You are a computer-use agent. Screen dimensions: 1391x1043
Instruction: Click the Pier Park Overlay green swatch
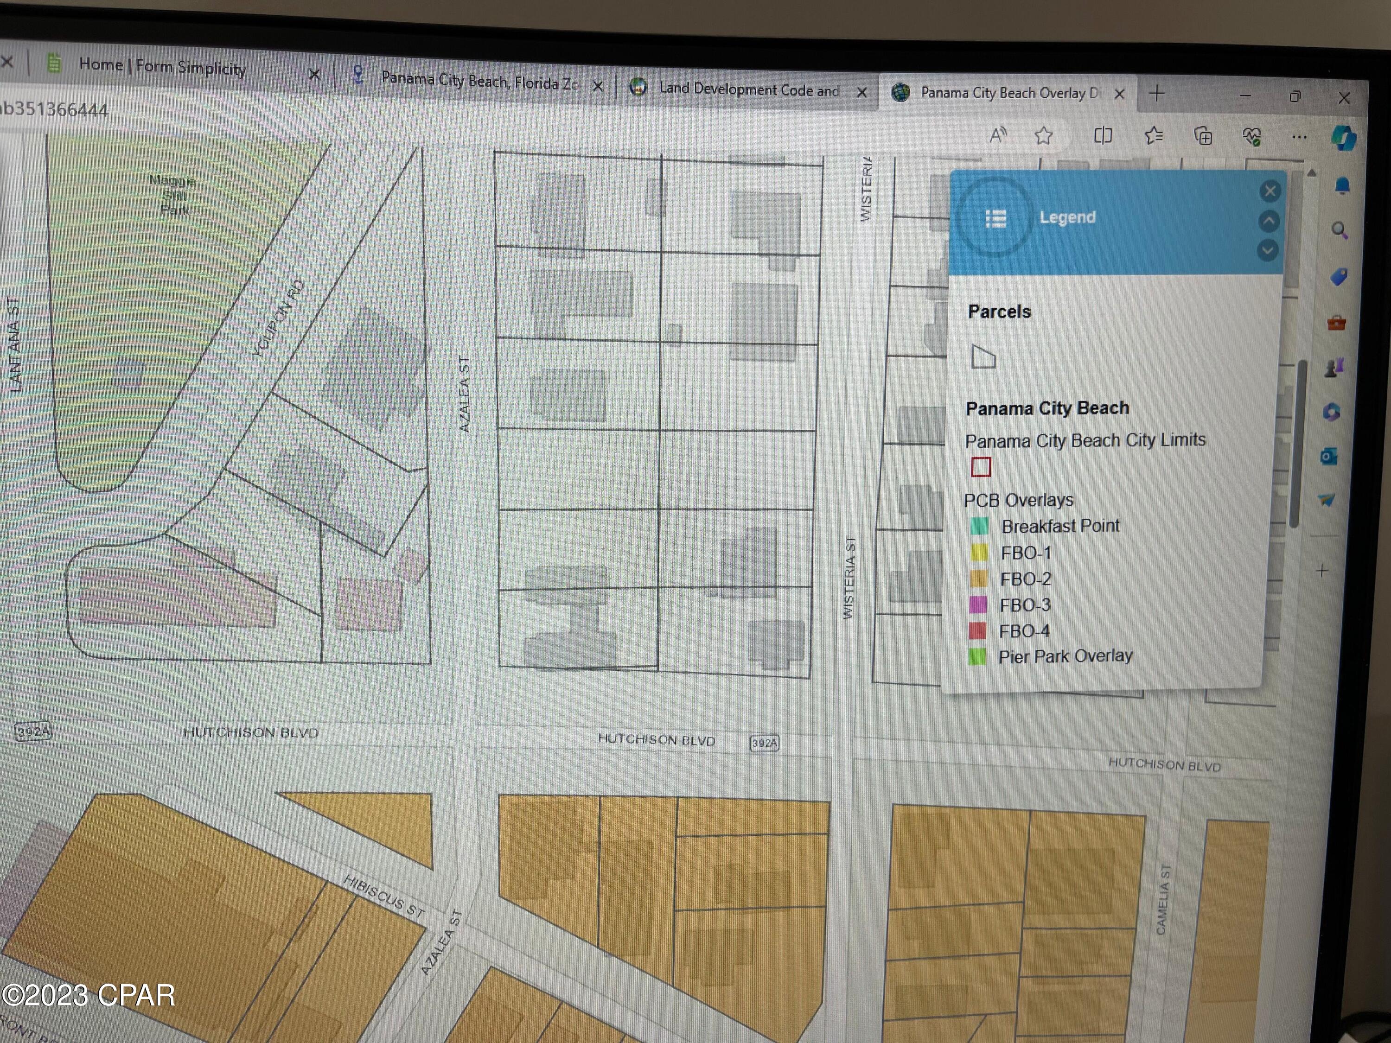(x=976, y=657)
